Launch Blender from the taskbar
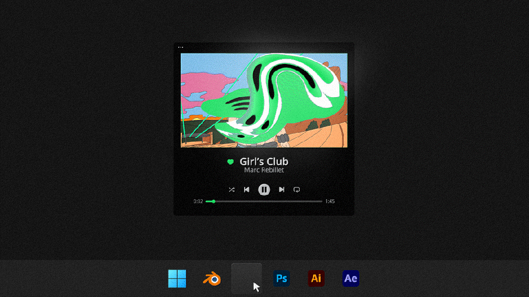This screenshot has width=529, height=297. tap(212, 279)
